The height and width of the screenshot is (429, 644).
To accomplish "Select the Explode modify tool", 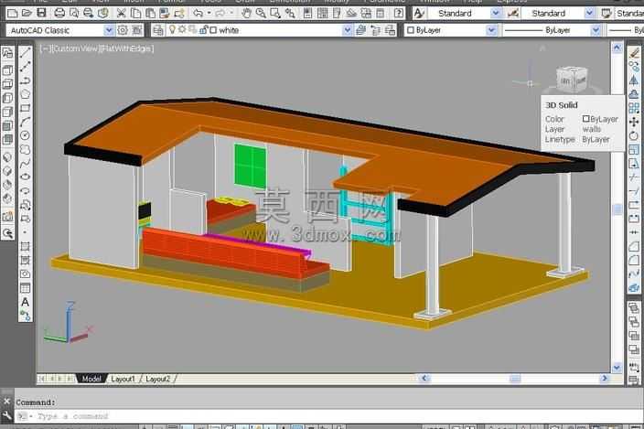I will click(x=634, y=288).
